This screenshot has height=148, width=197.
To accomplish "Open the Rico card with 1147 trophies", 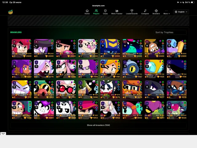I will tap(132, 69).
